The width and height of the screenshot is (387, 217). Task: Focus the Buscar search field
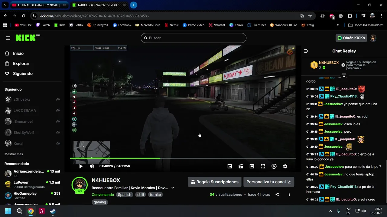193,38
